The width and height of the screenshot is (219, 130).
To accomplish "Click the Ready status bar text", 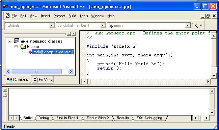I will pyautogui.click(x=9, y=126).
